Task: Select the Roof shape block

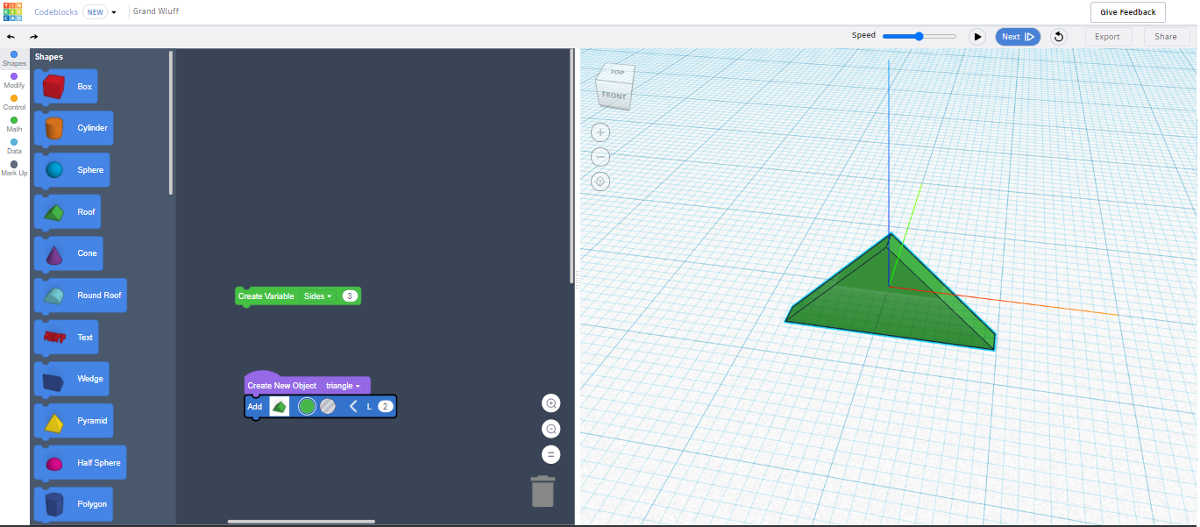Action: coord(67,212)
